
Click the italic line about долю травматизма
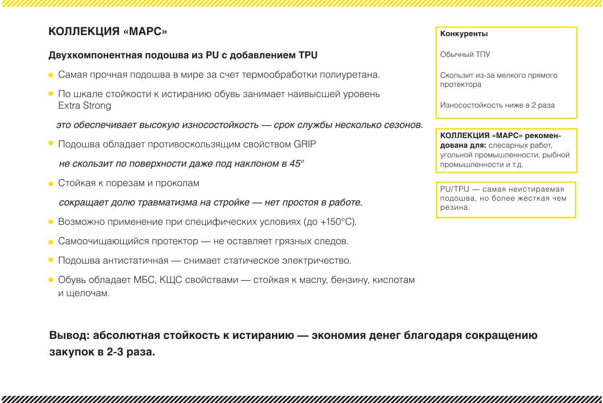point(210,203)
